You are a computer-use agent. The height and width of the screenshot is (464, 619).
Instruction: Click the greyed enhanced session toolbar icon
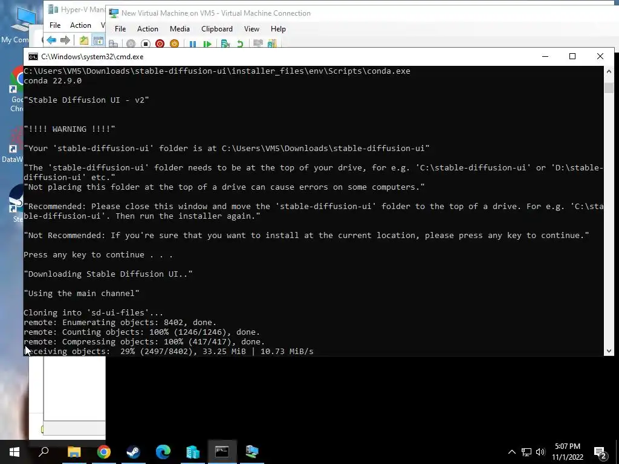(x=258, y=43)
